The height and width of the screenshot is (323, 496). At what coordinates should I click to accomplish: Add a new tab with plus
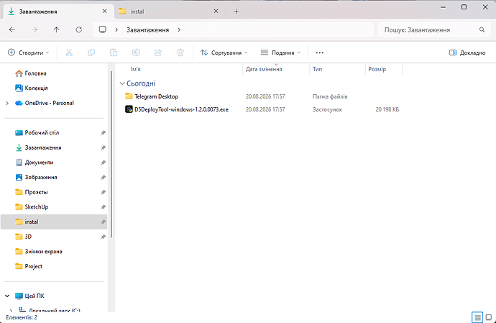point(236,12)
